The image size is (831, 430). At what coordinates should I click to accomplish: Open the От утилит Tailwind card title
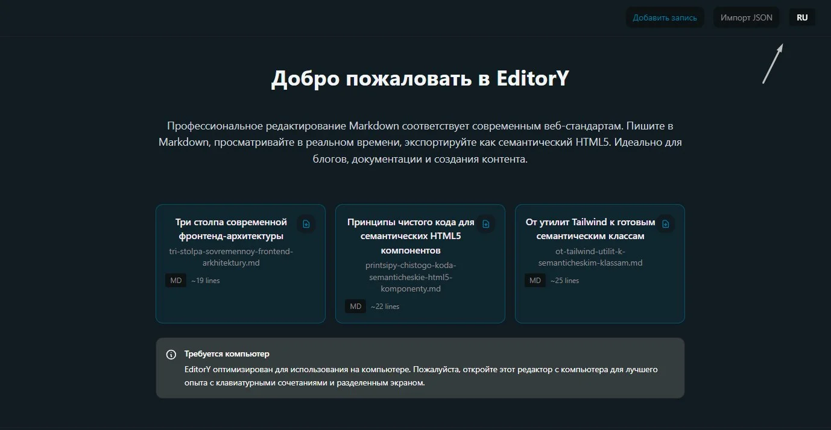[x=590, y=229]
